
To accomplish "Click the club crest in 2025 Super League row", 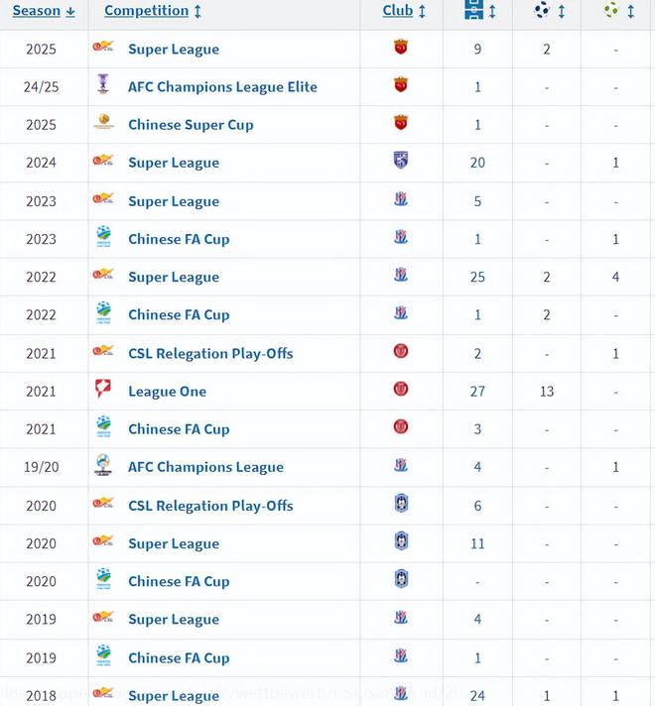I will pyautogui.click(x=401, y=47).
